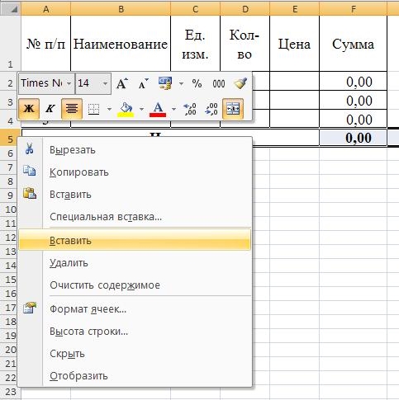Image resolution: width=399 pixels, height=400 pixels.
Task: Click the Increase Decimal icon
Action: click(190, 109)
